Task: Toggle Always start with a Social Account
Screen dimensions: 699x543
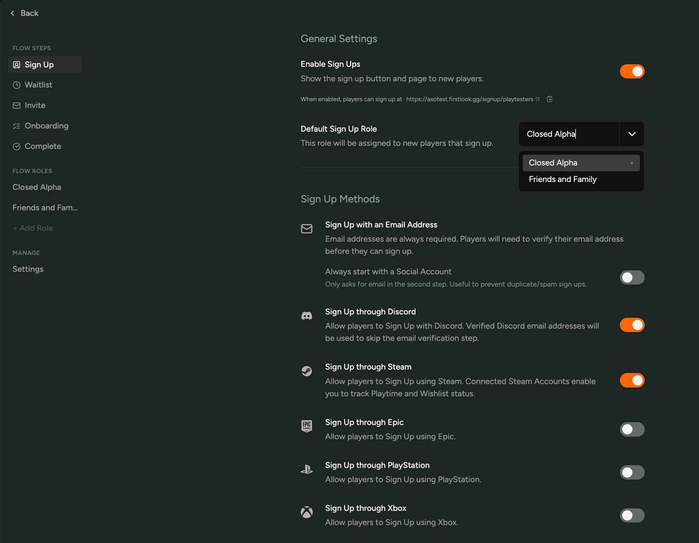Action: 632,277
